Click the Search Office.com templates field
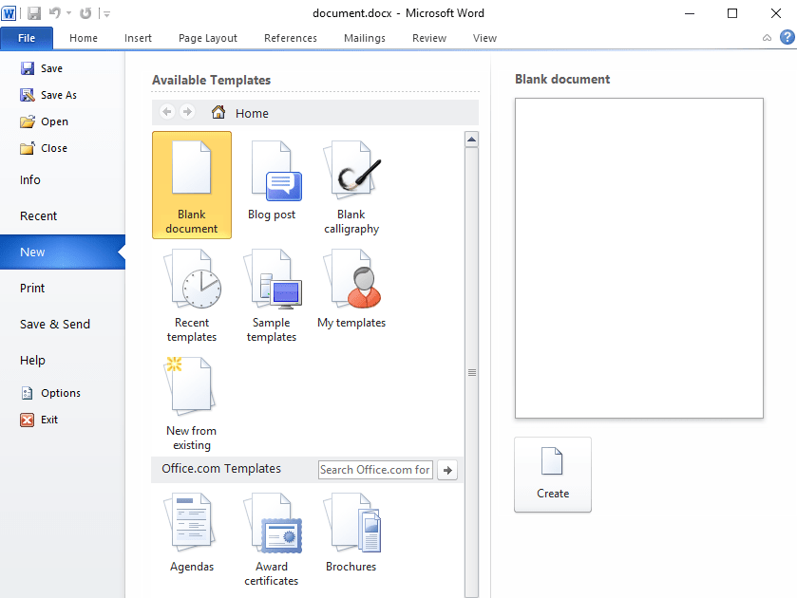The height and width of the screenshot is (598, 797). 374,469
